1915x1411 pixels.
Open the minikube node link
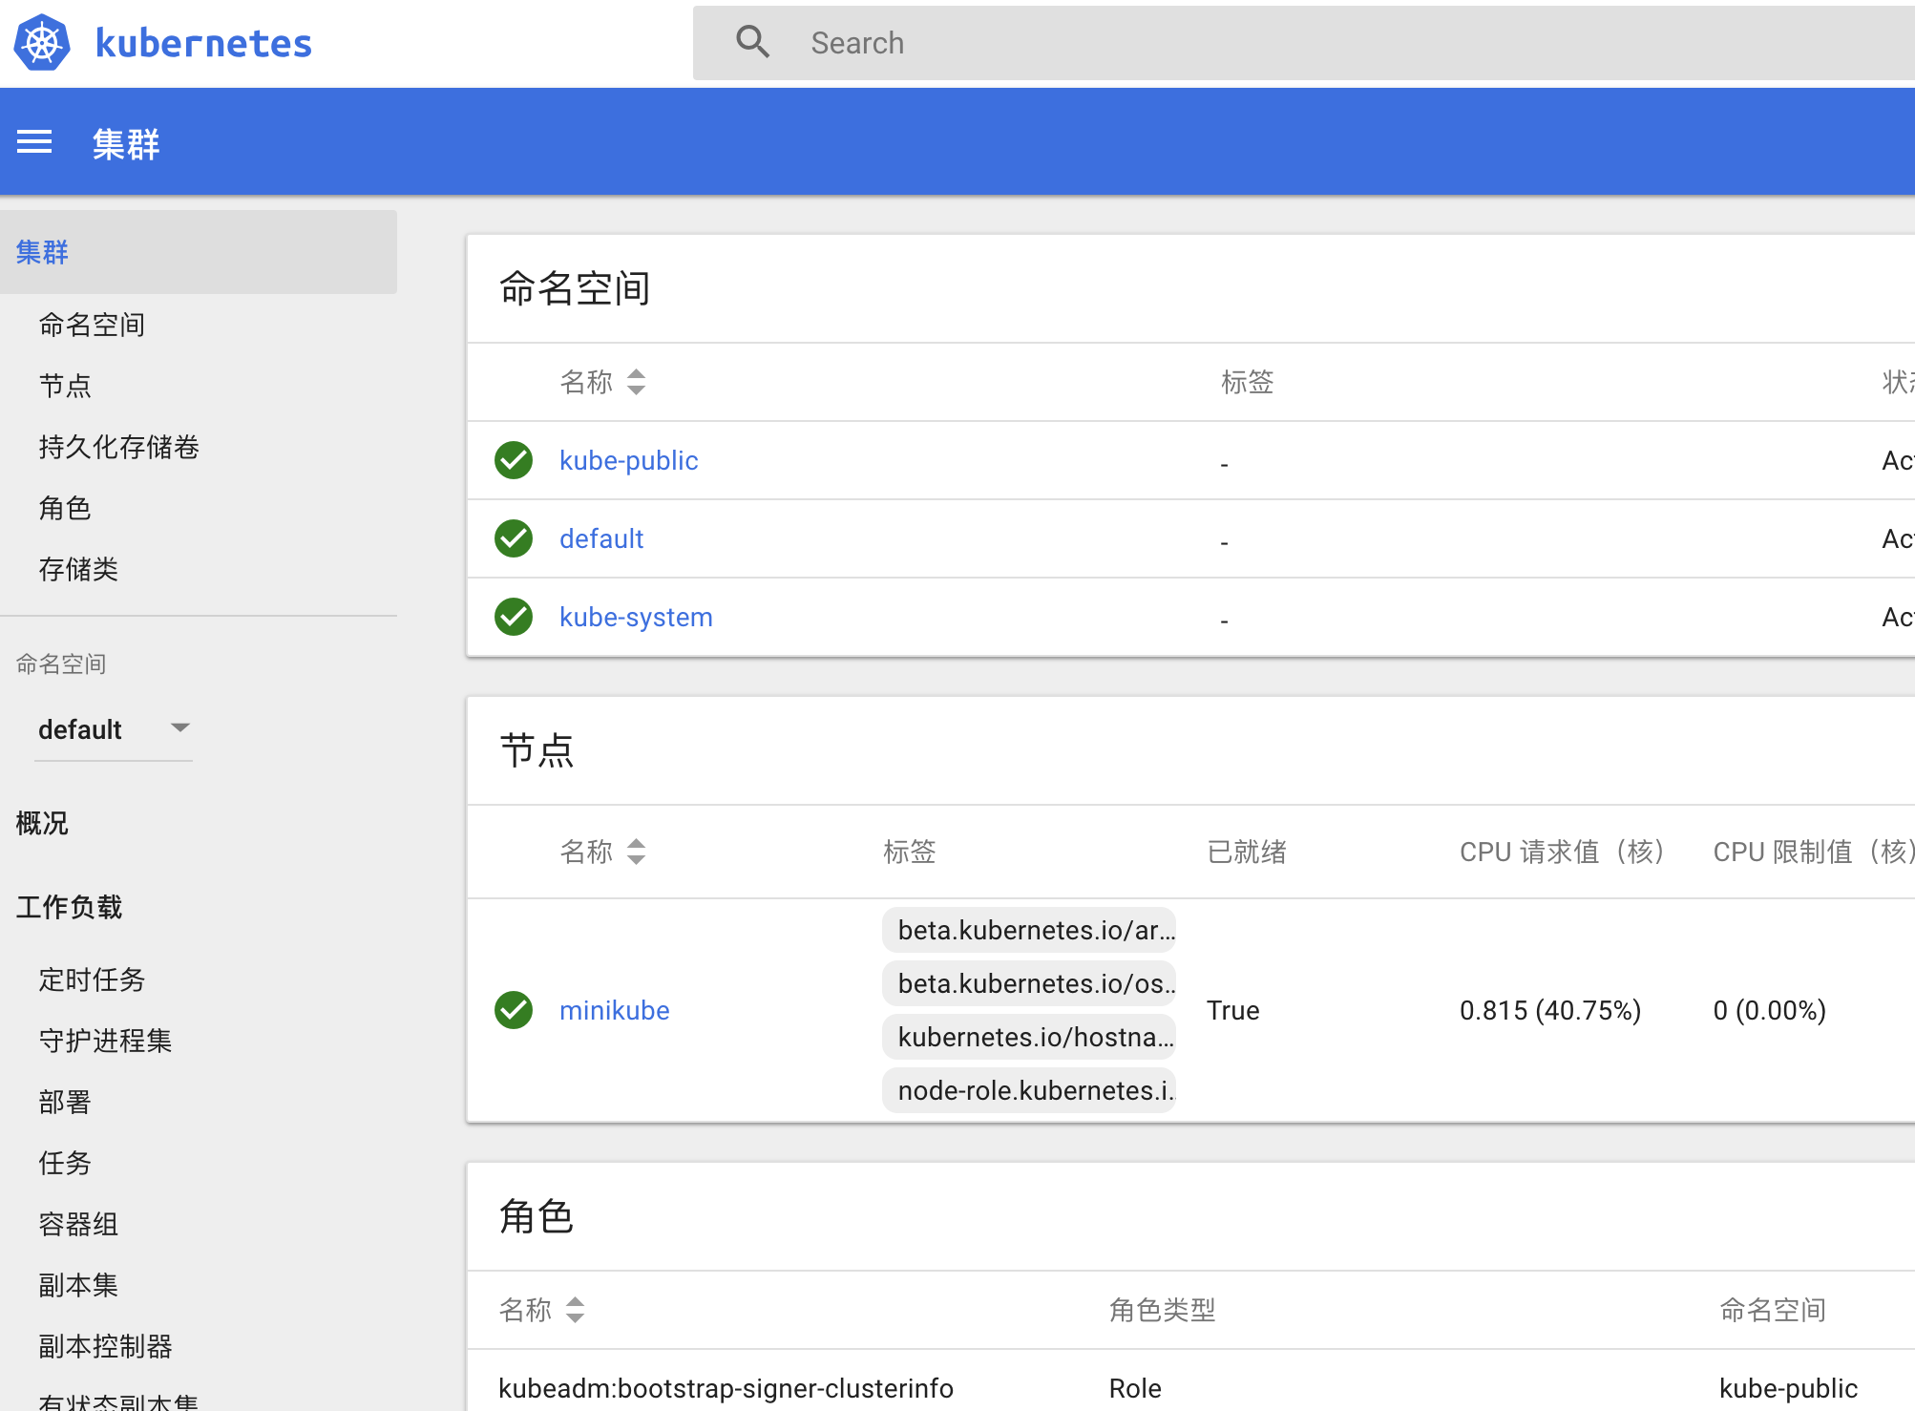tap(614, 1010)
